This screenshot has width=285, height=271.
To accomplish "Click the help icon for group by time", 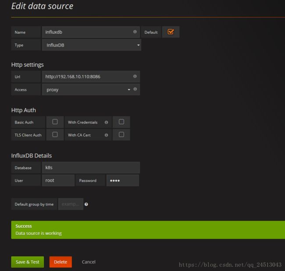I will click(86, 204).
